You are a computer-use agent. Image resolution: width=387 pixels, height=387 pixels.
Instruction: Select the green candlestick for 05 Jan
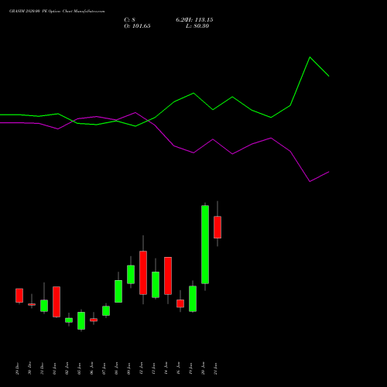[81, 320]
